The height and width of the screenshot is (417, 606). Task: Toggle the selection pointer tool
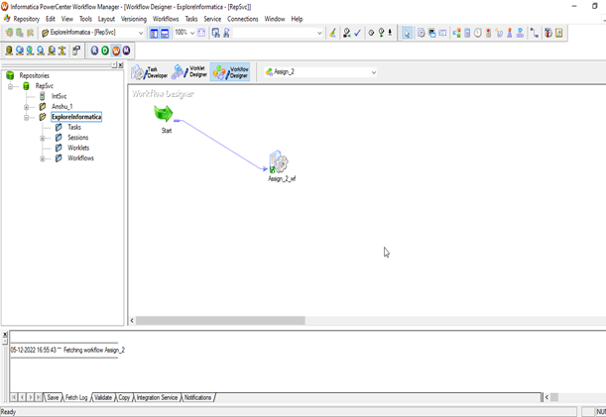407,34
